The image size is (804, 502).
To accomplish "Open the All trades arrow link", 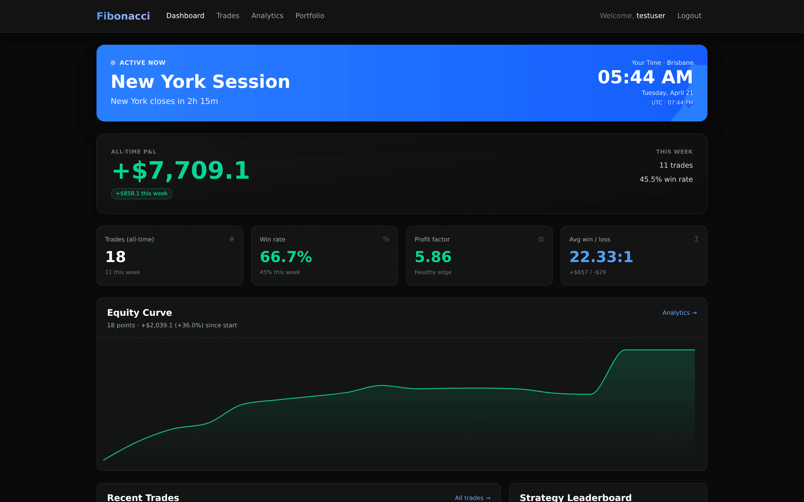I will [472, 498].
